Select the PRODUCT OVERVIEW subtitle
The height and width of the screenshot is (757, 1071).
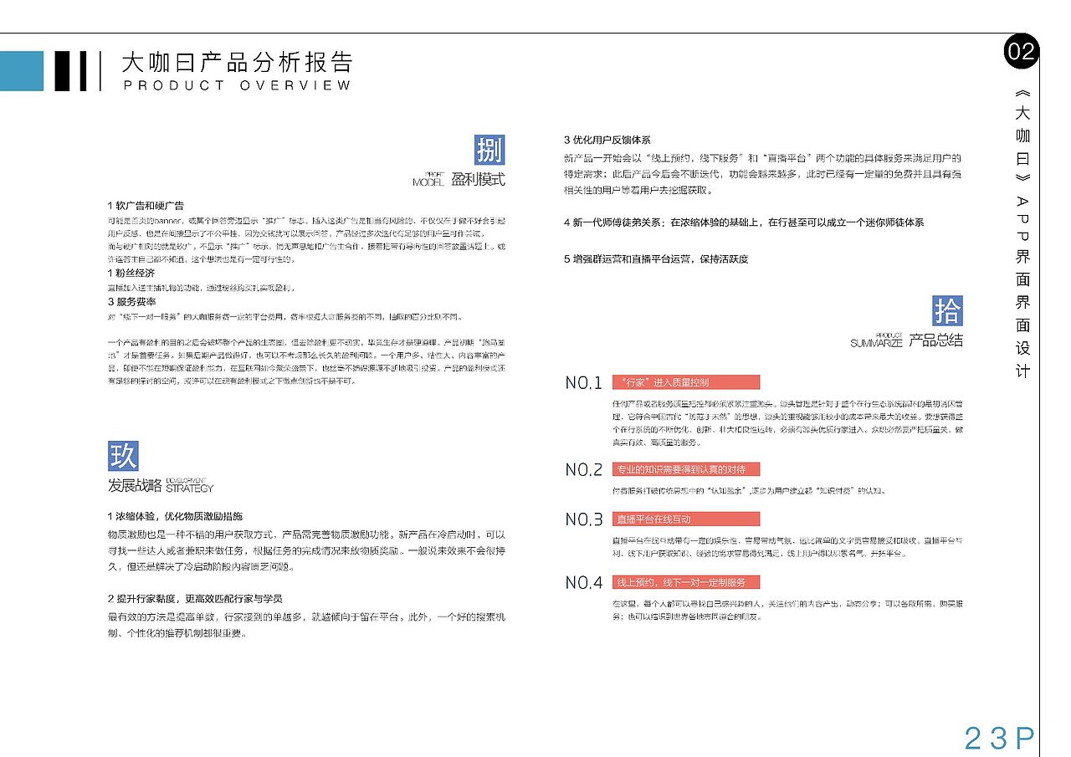[x=238, y=85]
